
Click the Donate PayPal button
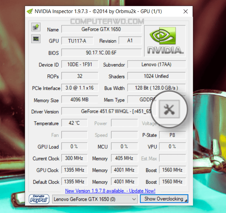(39, 199)
